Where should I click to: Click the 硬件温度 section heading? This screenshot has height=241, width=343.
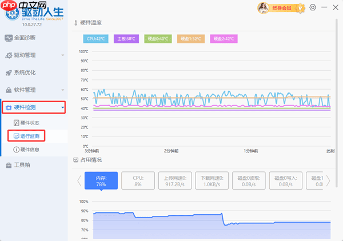91,23
